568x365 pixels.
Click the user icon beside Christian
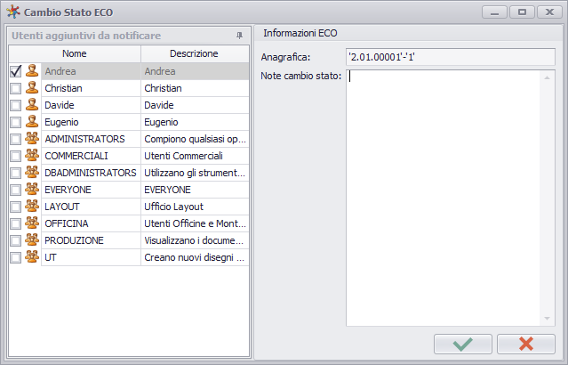click(32, 88)
